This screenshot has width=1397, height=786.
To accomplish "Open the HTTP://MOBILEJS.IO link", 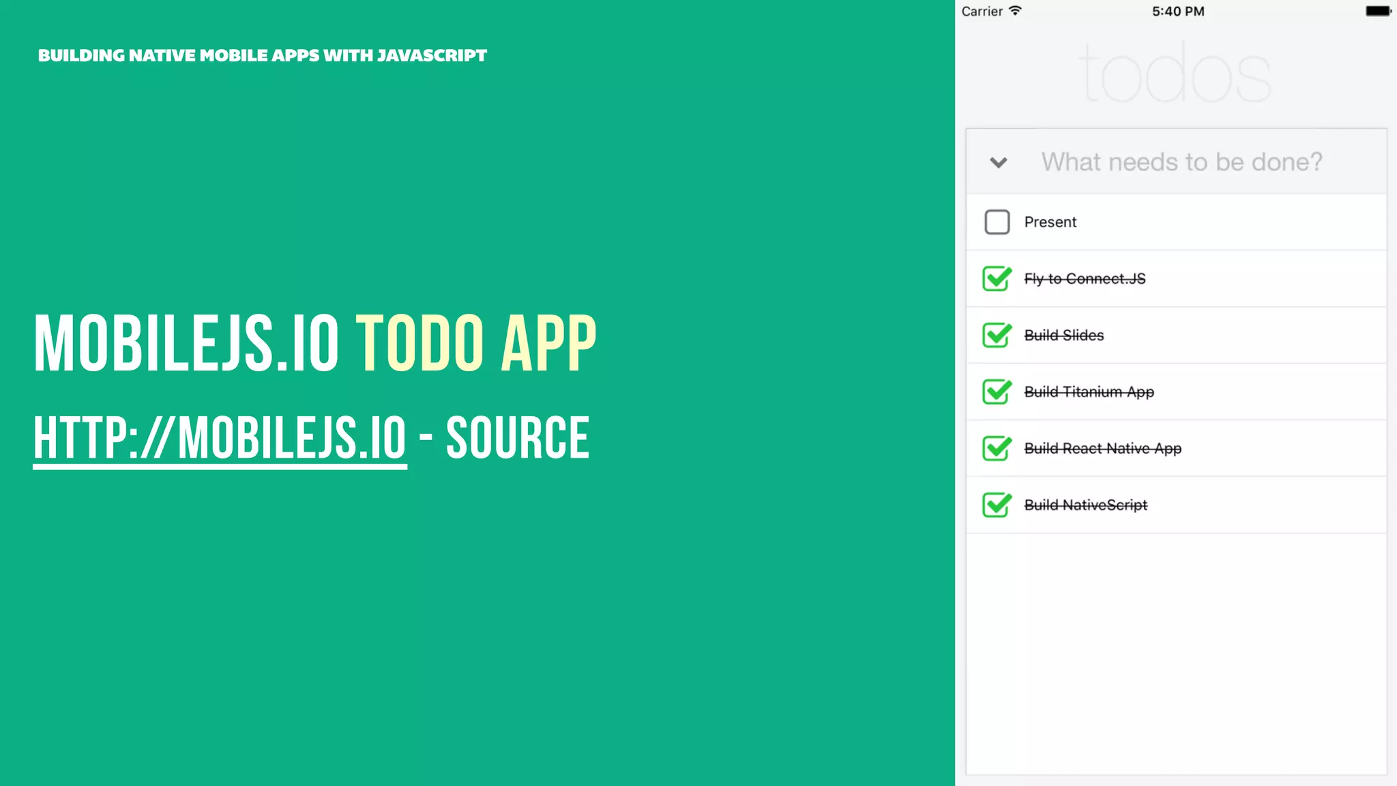I will pos(220,439).
